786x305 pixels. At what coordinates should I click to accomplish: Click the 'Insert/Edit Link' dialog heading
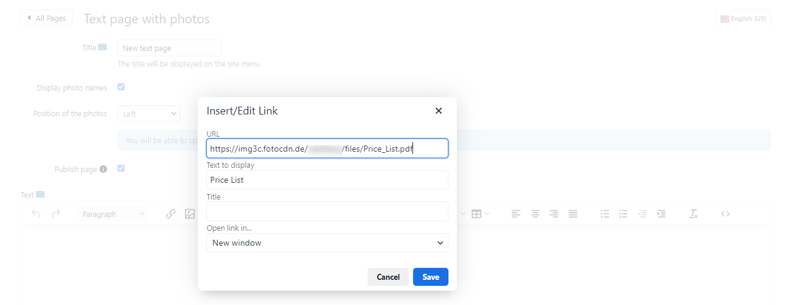click(242, 111)
